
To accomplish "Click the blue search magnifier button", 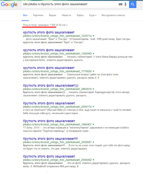I will click(133, 4).
